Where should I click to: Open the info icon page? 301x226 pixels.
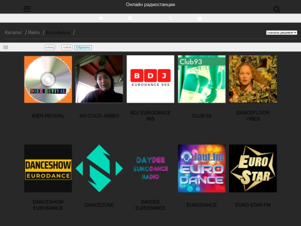click(x=130, y=18)
